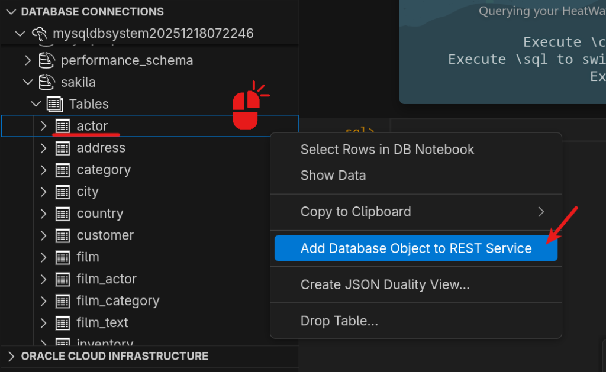The image size is (606, 372).
Task: Collapse the Database Connections section
Action: click(x=11, y=12)
